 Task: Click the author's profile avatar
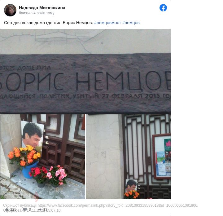(10, 10)
